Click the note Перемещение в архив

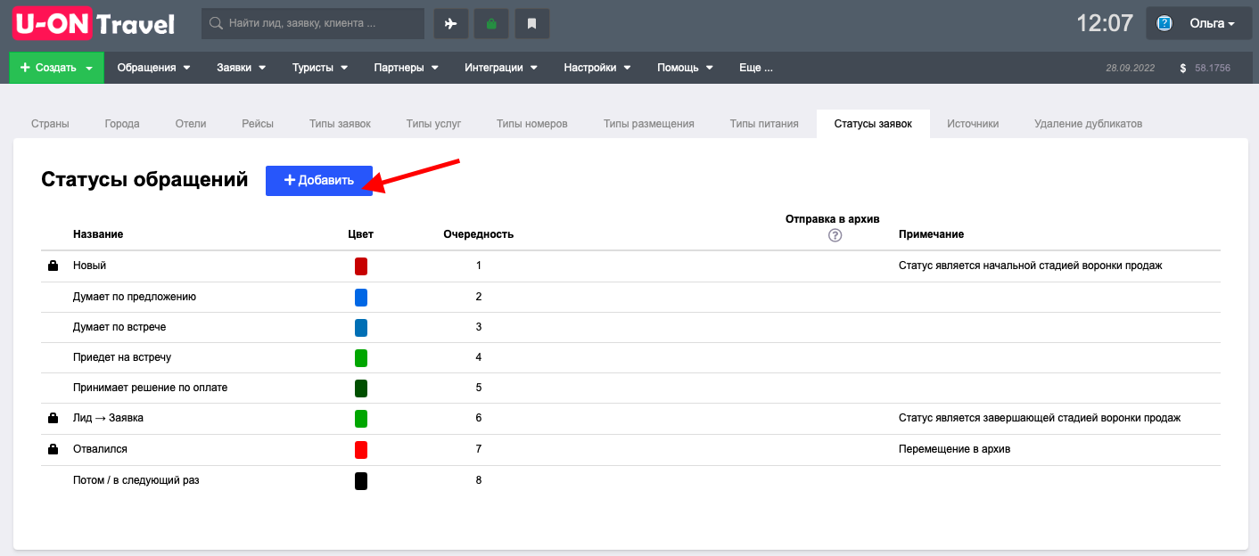coord(954,449)
